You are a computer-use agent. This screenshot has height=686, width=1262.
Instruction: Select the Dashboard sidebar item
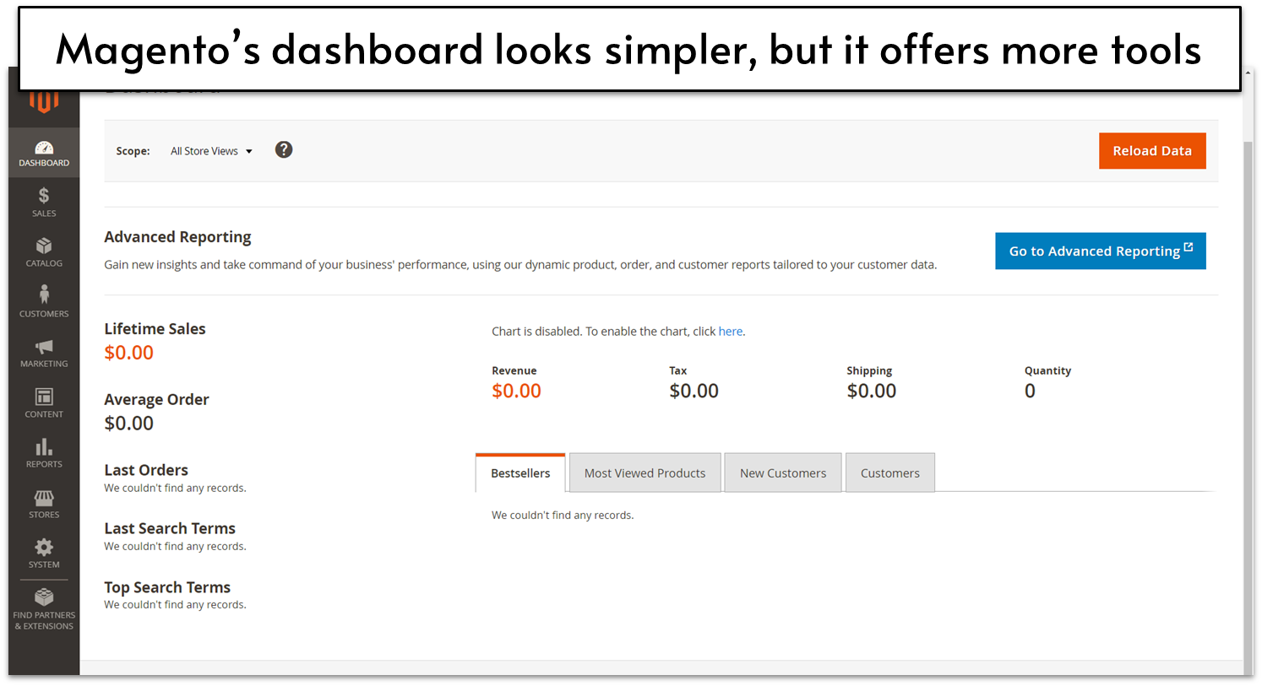44,152
